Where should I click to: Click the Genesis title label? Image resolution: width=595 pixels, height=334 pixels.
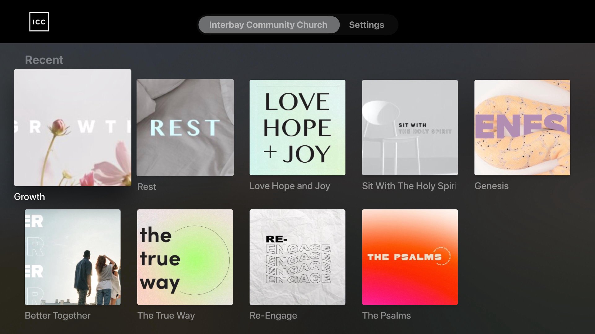click(x=491, y=186)
